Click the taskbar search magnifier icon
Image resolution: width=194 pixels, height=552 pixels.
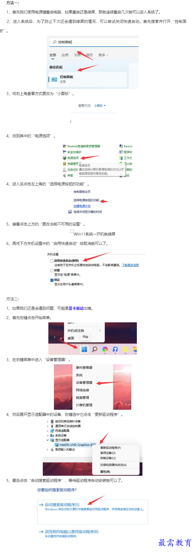pos(95,349)
